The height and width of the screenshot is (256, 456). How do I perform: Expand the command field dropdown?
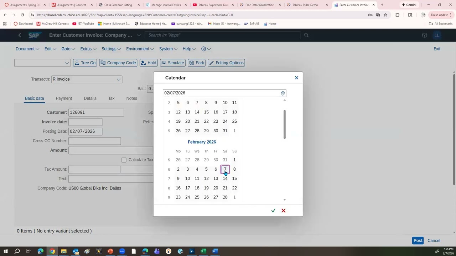coord(67,63)
